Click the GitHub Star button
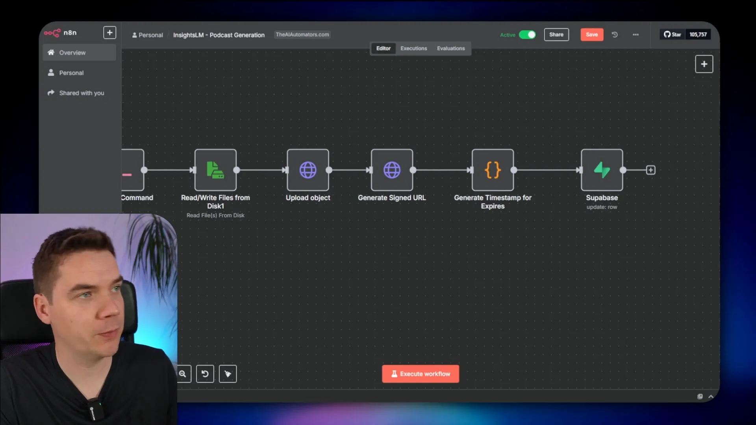This screenshot has height=425, width=756. (673, 35)
